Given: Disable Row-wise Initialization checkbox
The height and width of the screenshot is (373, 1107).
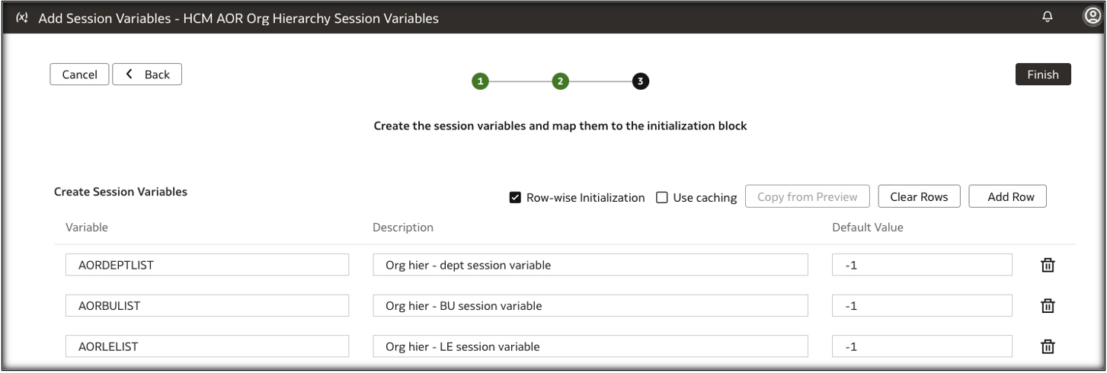Looking at the screenshot, I should pos(515,198).
